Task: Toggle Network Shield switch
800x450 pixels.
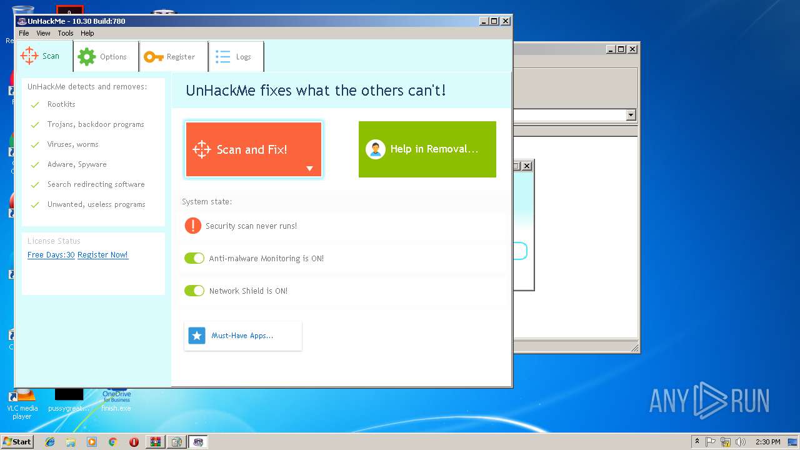Action: (x=194, y=291)
